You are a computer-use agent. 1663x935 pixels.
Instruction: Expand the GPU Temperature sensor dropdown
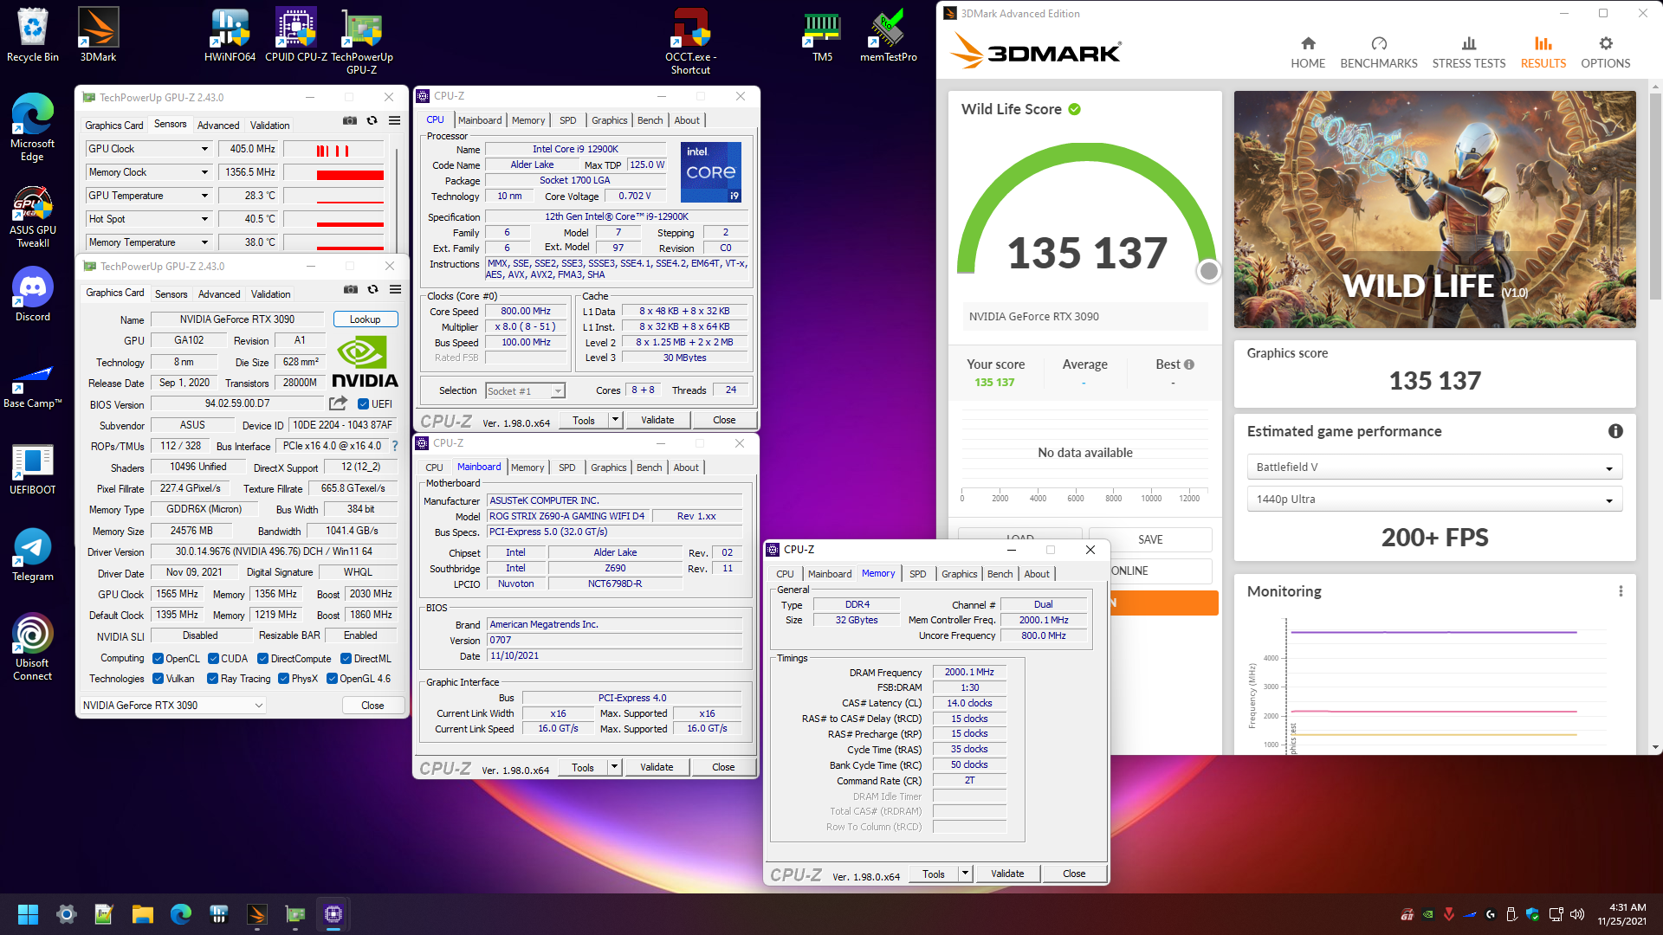[204, 196]
